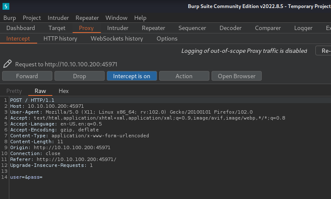Open the Sequencer tab
331x199 pixels.
tap(193, 28)
